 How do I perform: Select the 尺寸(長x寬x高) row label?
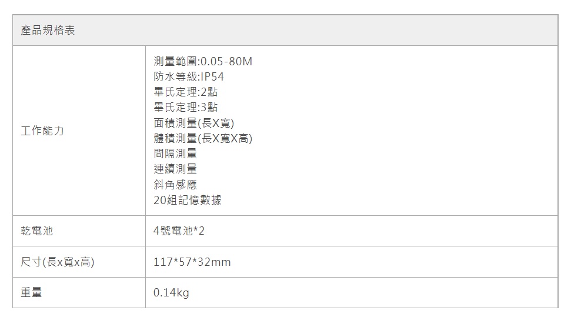58,262
